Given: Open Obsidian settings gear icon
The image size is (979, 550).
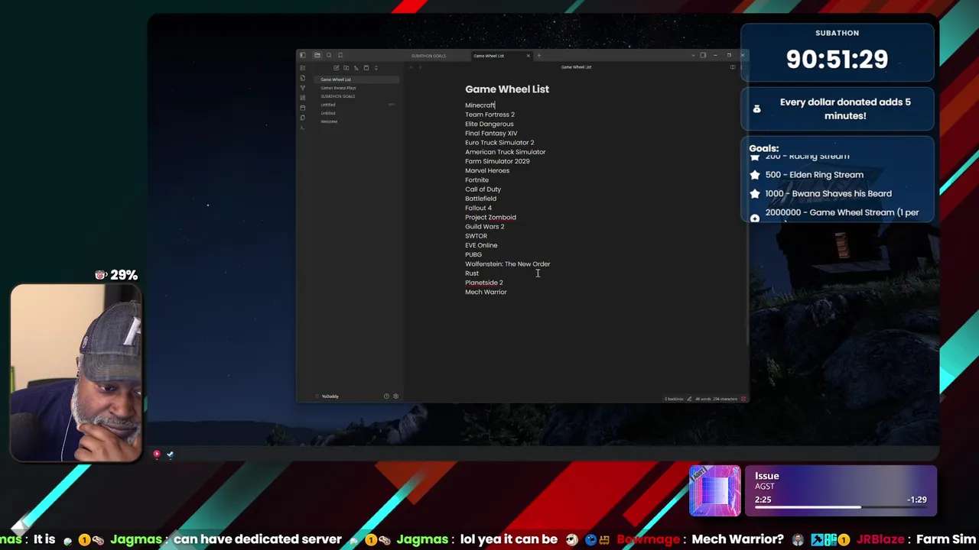Looking at the screenshot, I should [x=395, y=396].
